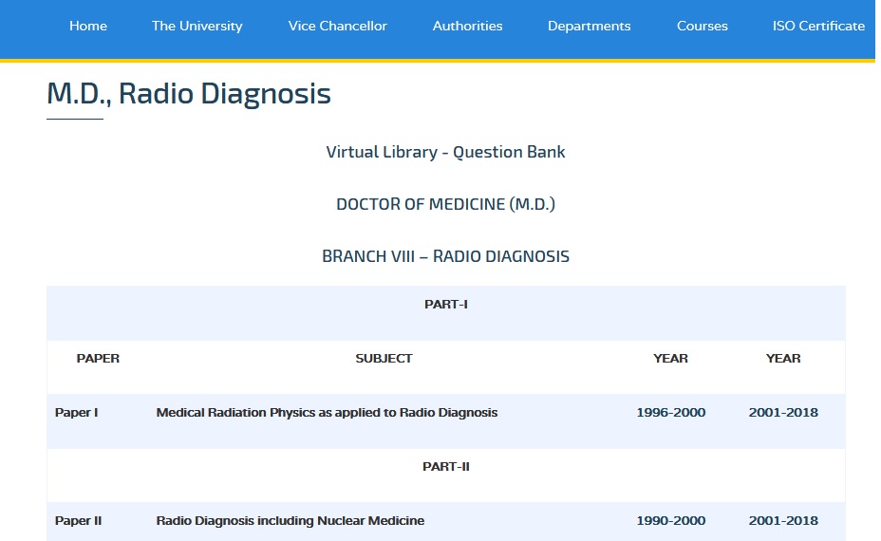Open Paper II 1990-2000 question papers

click(671, 521)
